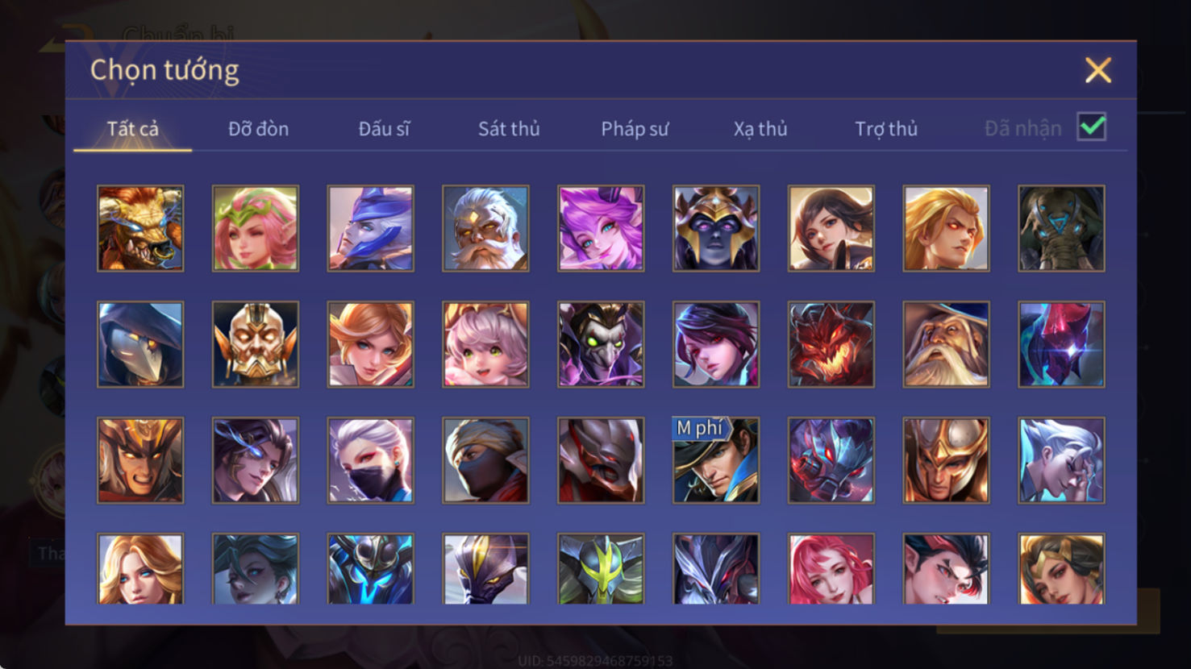Close the Chọn tướng dialog
Screen dimensions: 1191x669
click(x=1097, y=70)
